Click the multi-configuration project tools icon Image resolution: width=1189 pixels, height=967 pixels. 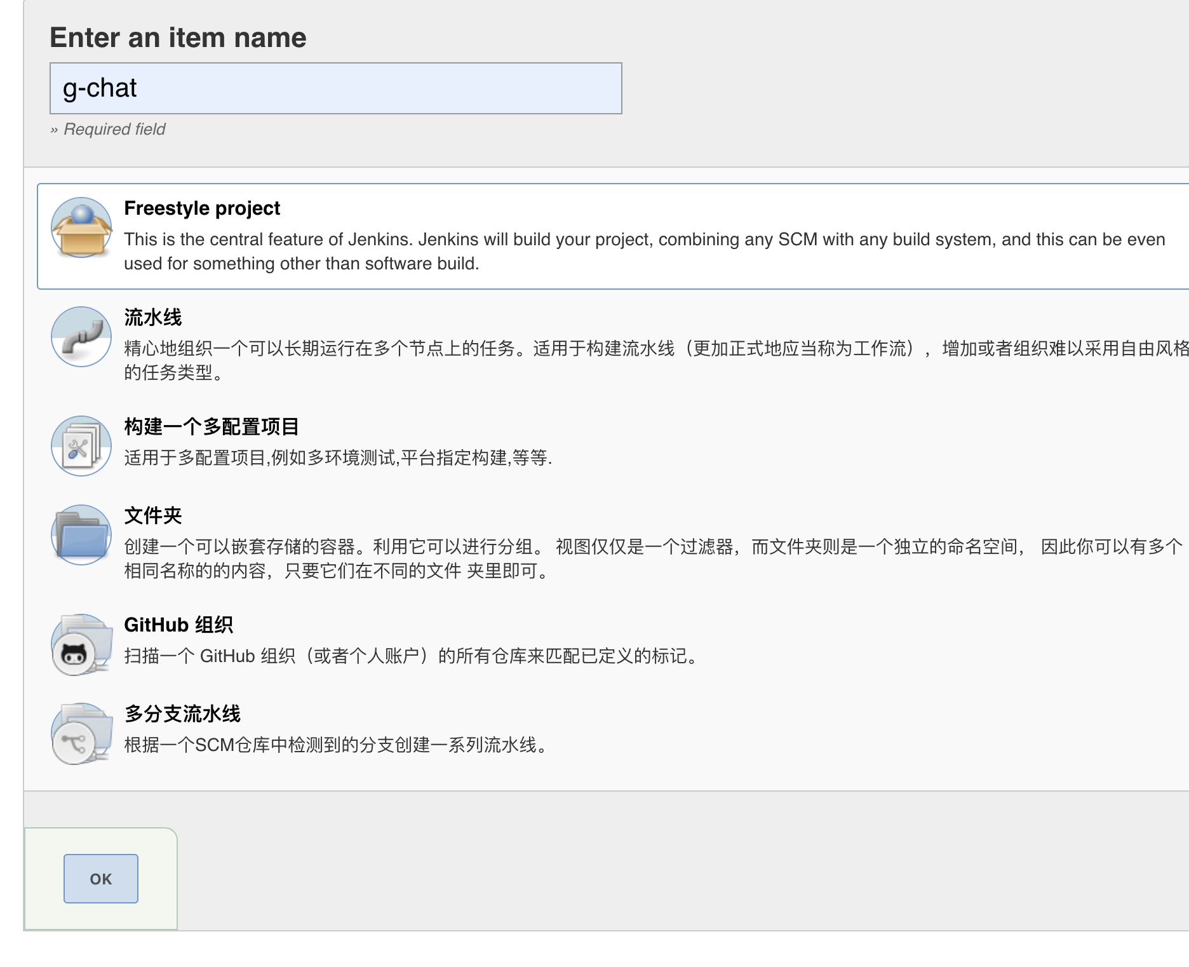(x=81, y=446)
